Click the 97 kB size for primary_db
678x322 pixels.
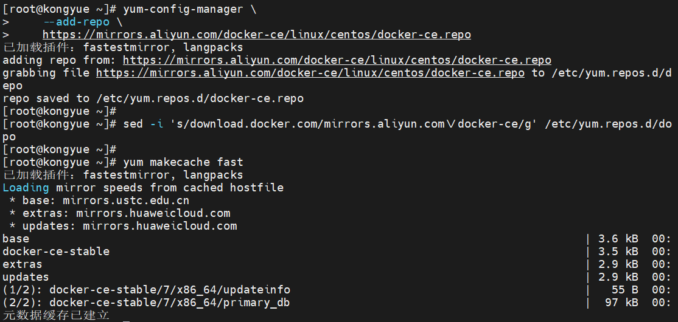(x=621, y=303)
